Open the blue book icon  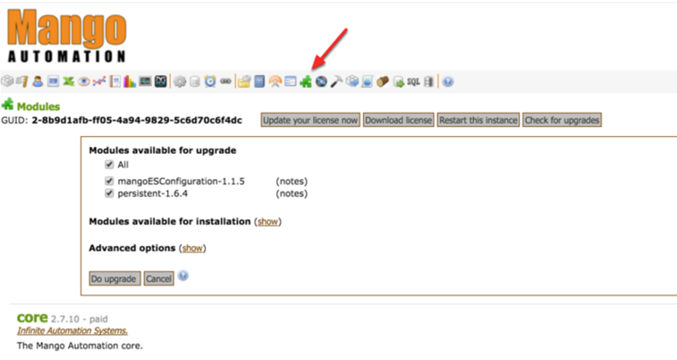[x=259, y=81]
